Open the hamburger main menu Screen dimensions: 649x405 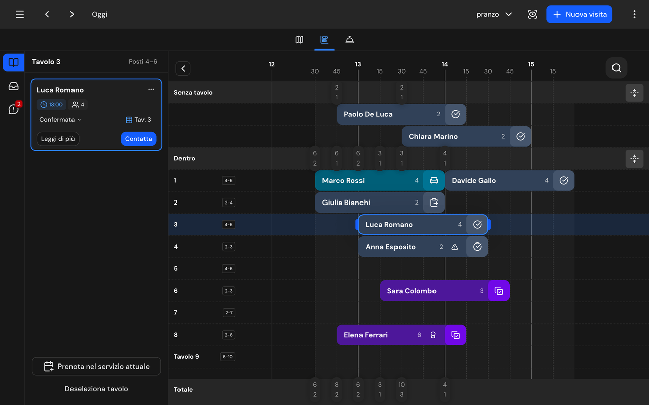pyautogui.click(x=20, y=14)
